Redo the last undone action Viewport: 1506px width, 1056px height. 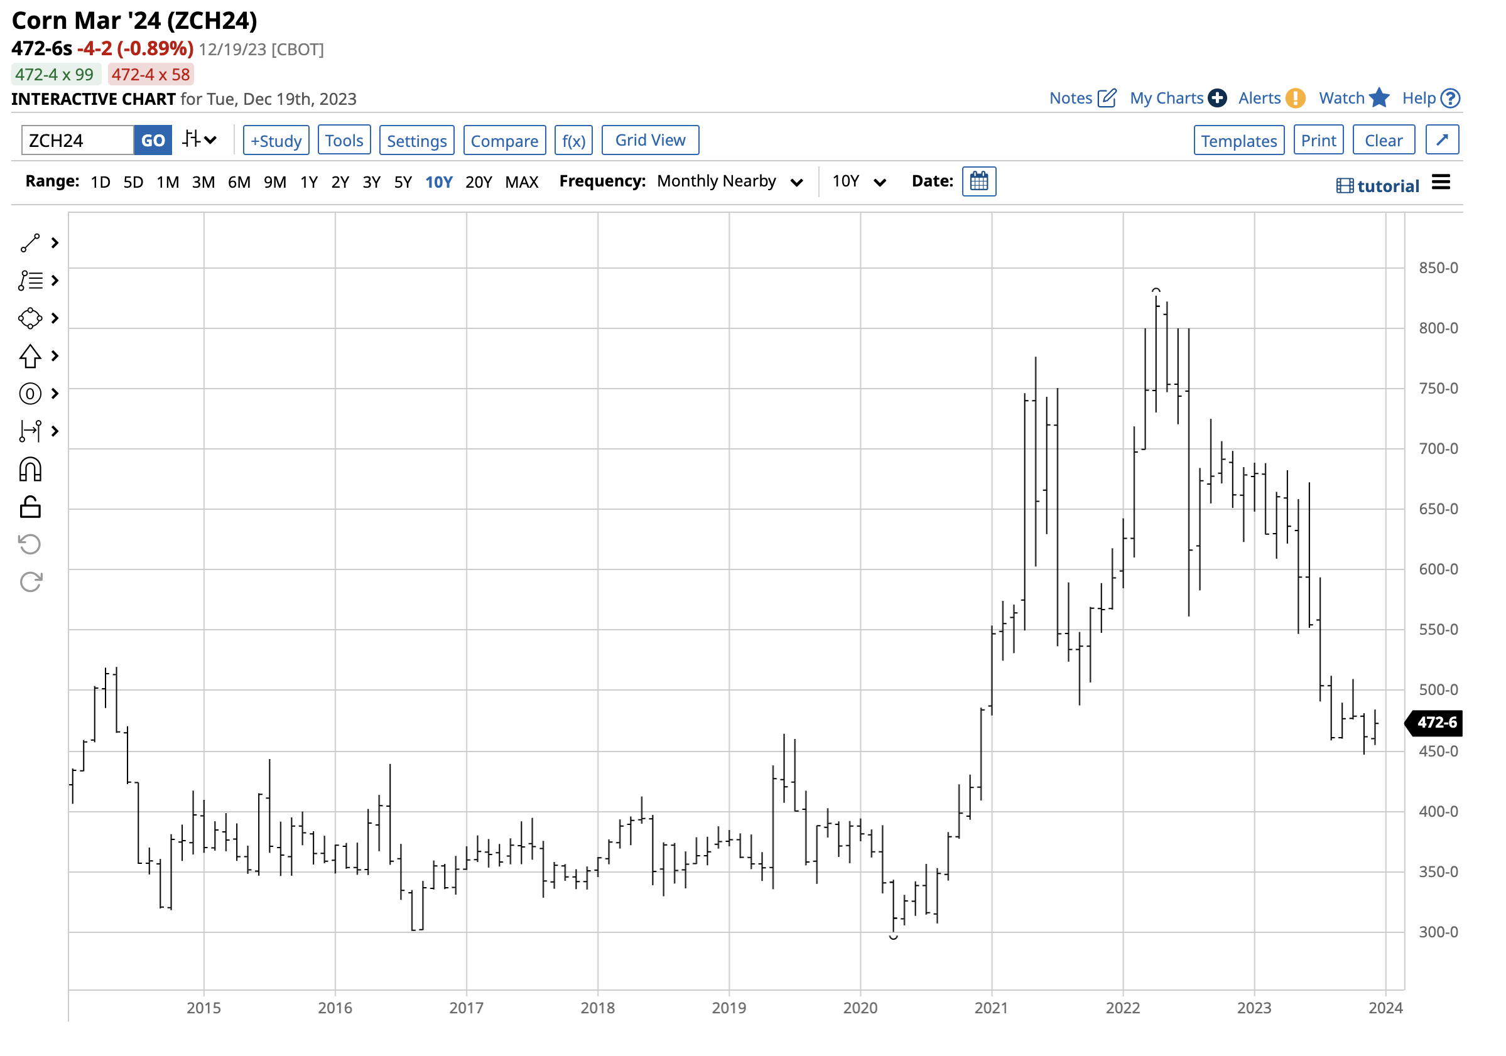pyautogui.click(x=30, y=582)
